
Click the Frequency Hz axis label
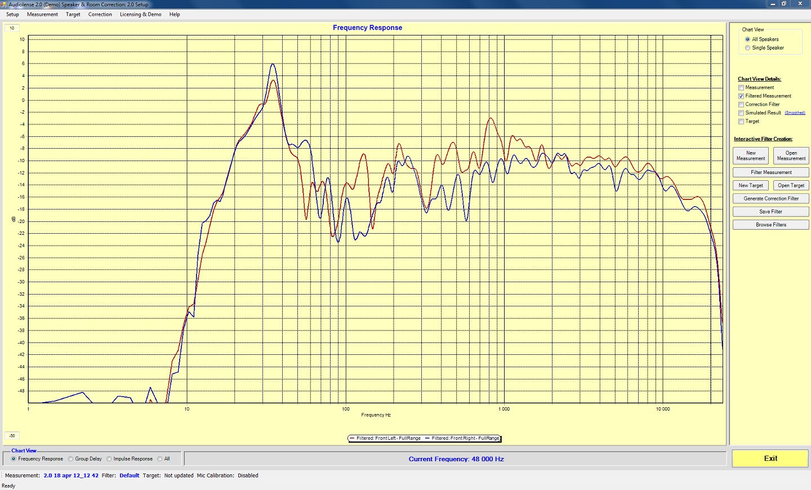376,415
